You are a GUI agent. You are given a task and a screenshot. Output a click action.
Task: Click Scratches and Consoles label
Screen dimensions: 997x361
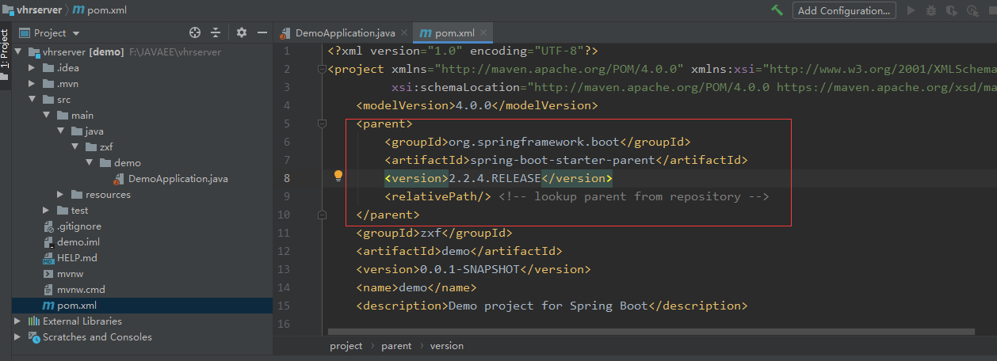pyautogui.click(x=97, y=337)
